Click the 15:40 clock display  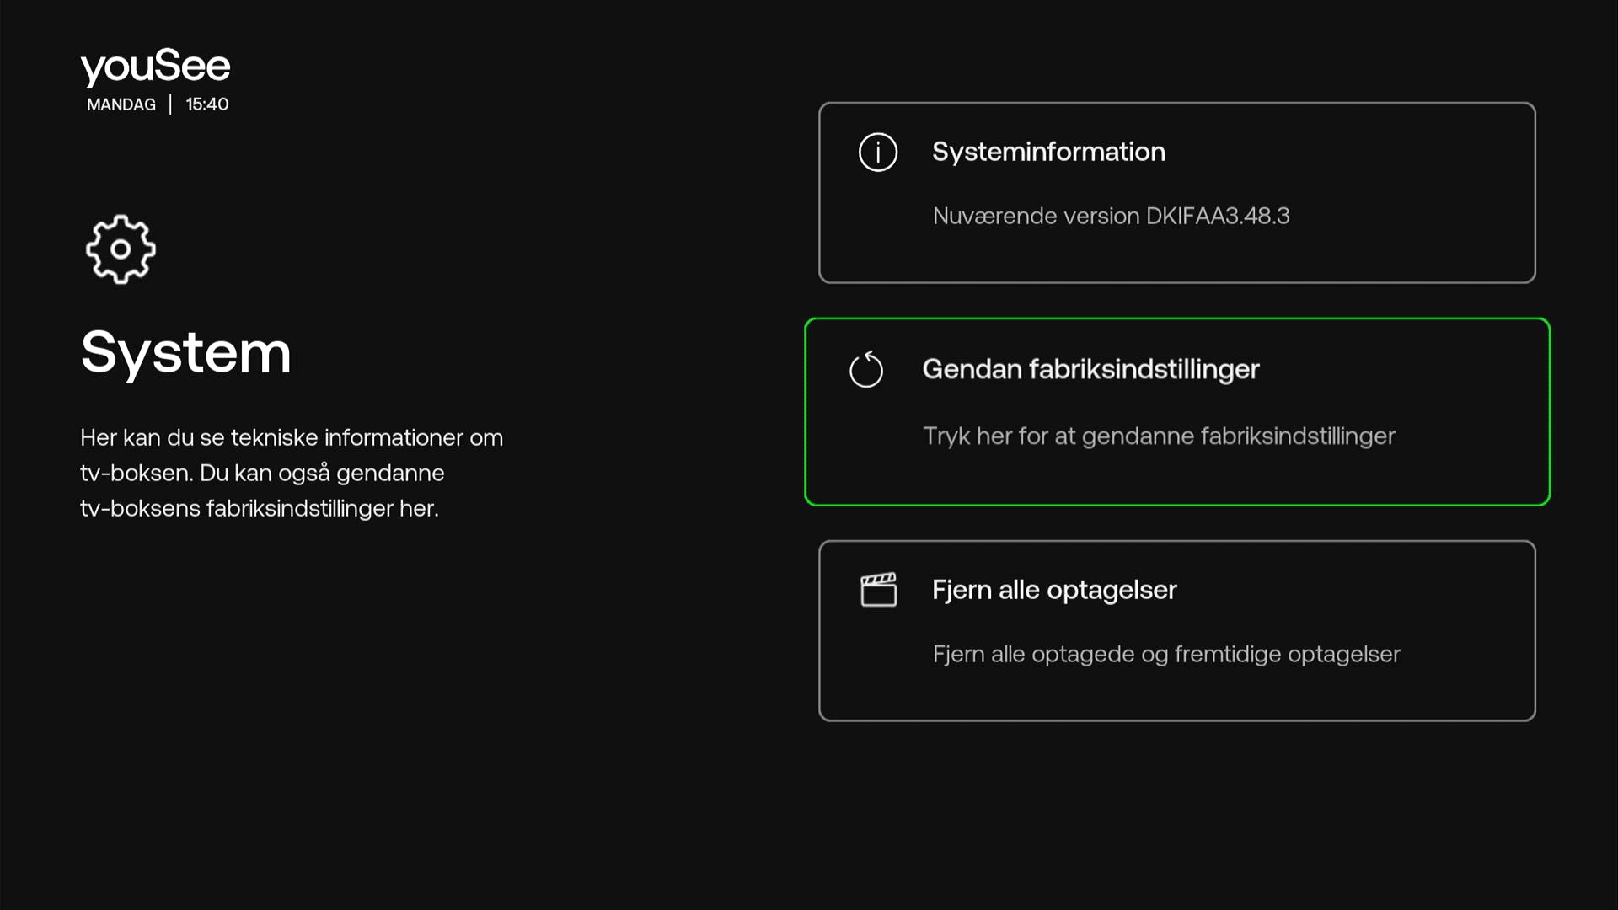(x=206, y=104)
